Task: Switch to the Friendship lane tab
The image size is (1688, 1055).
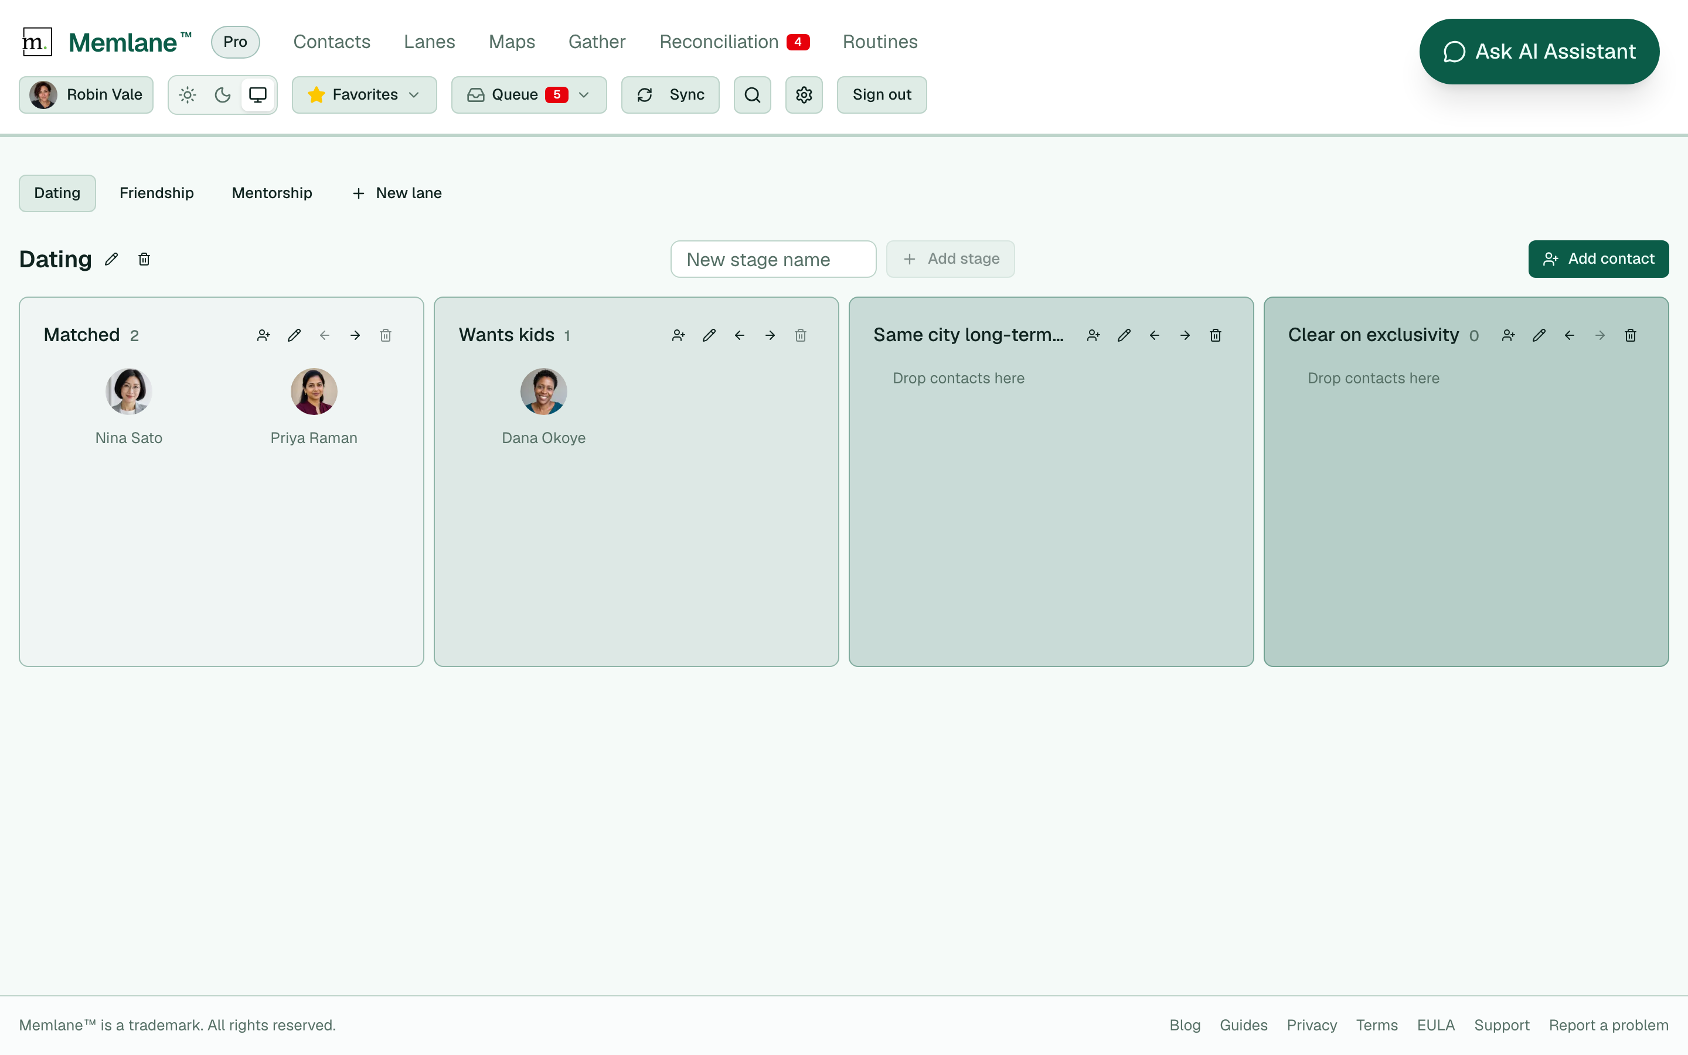Action: (157, 193)
